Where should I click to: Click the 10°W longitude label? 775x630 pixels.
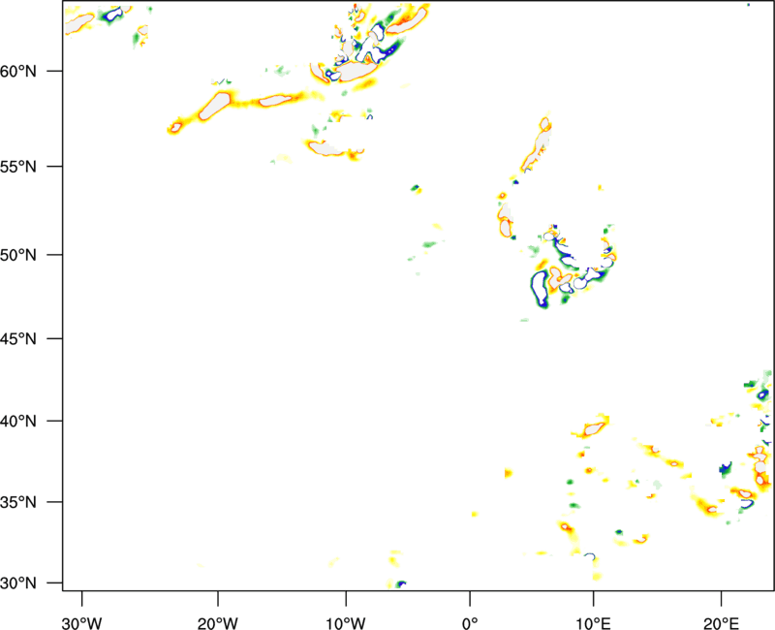tap(346, 623)
